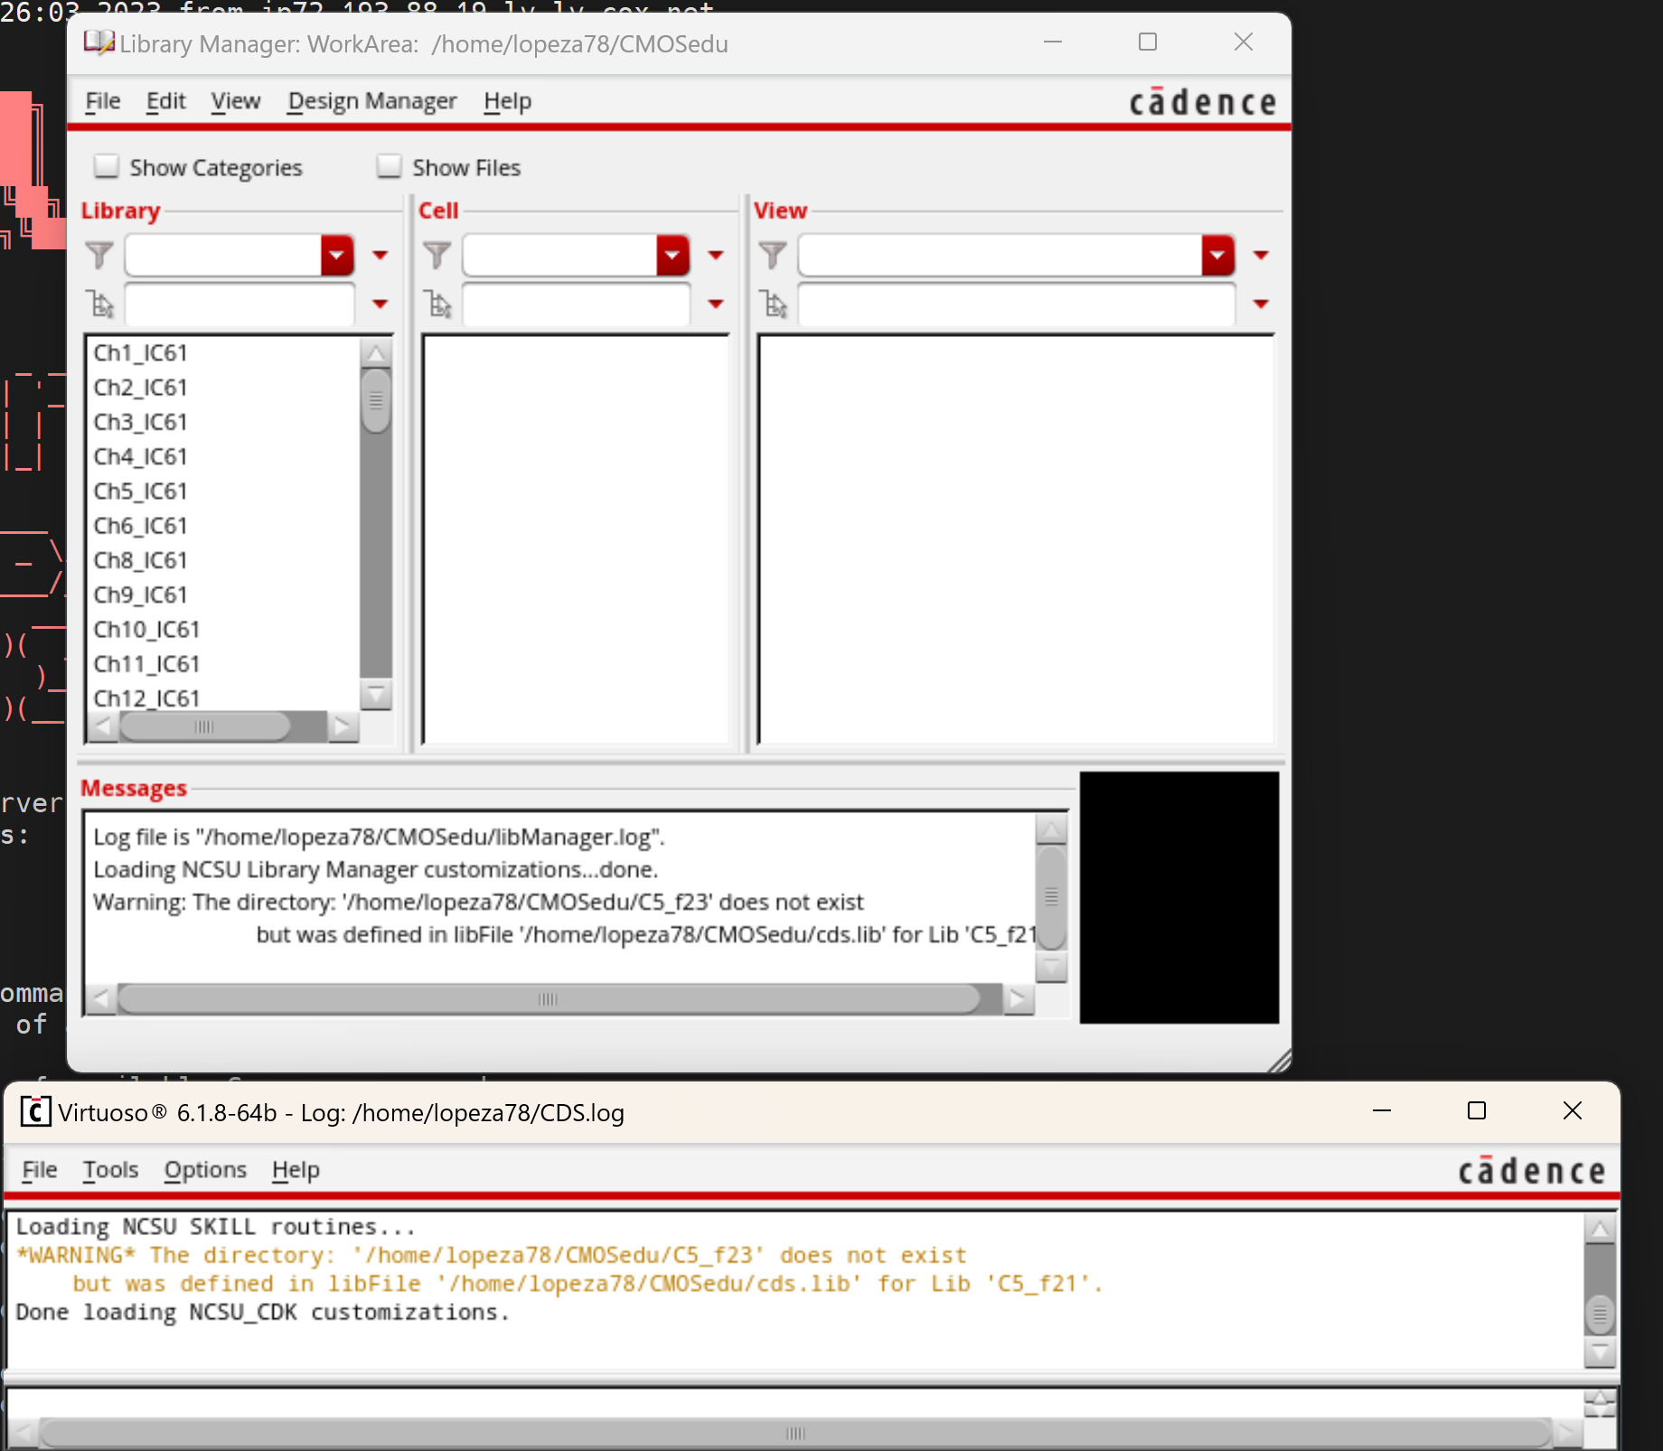
Task: Open the View filter red dropdown
Action: click(1217, 255)
